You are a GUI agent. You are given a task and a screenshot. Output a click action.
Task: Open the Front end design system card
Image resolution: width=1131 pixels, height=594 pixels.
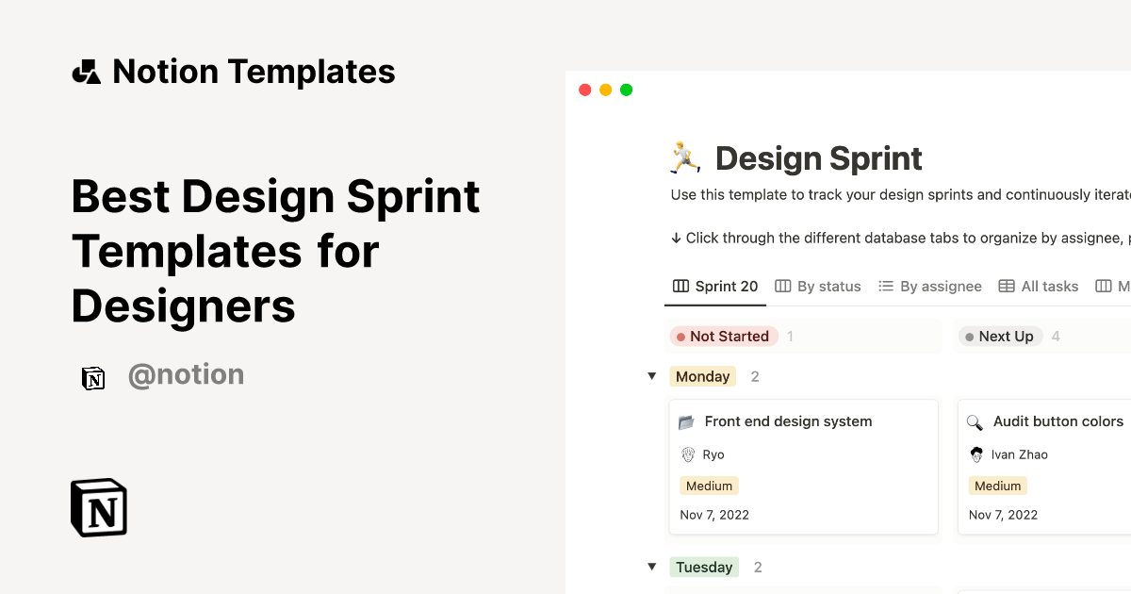[788, 421]
